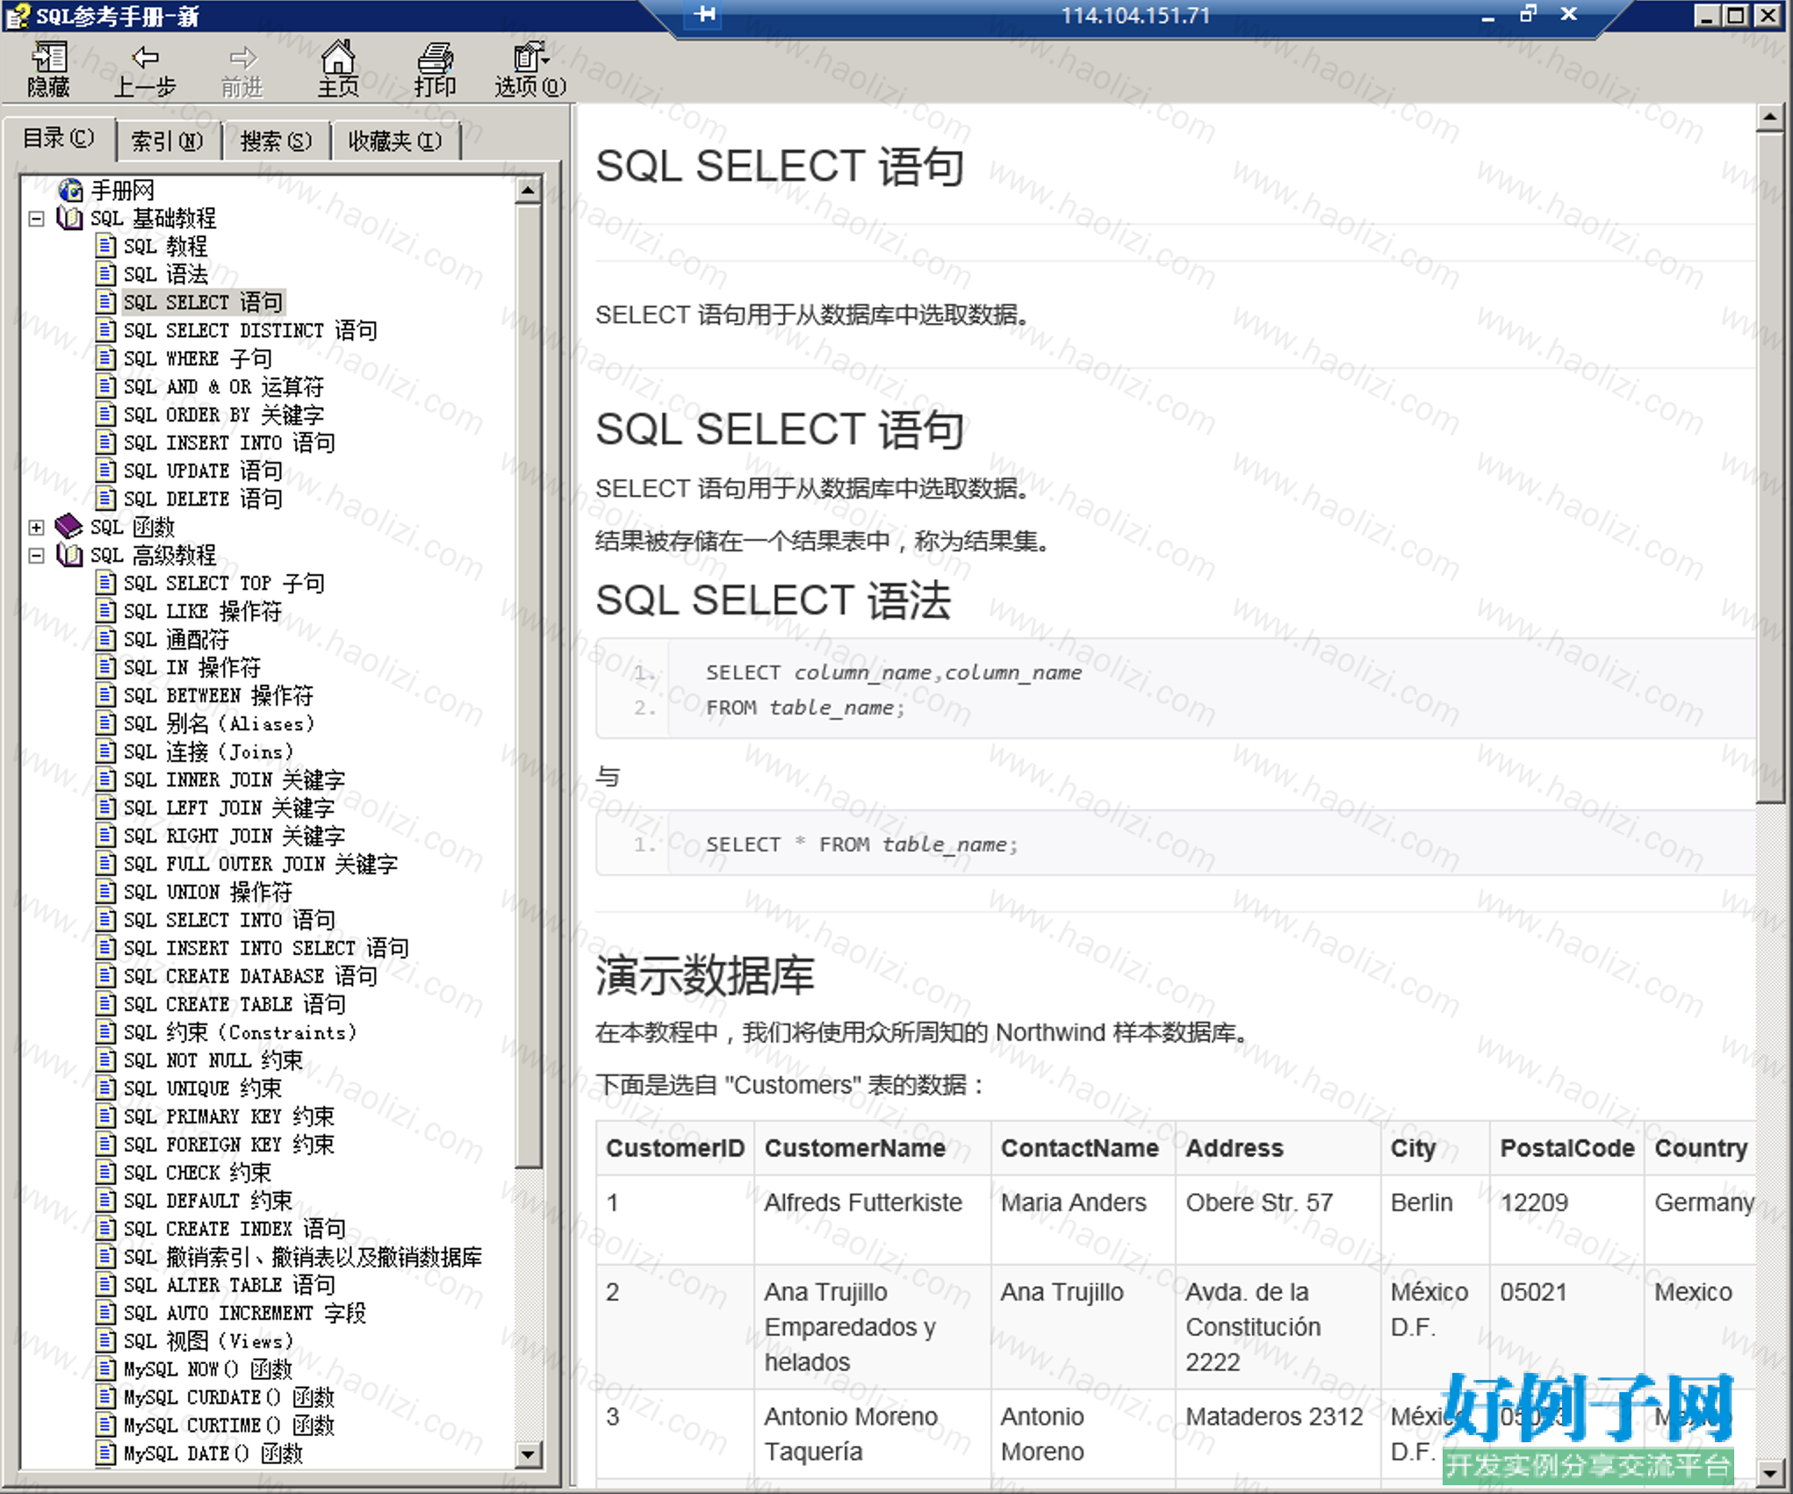
Task: Click the content pane scroll-down arrow
Action: click(1770, 1473)
